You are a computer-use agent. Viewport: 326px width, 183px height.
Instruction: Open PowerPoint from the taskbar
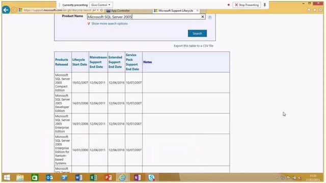[x=108, y=177]
